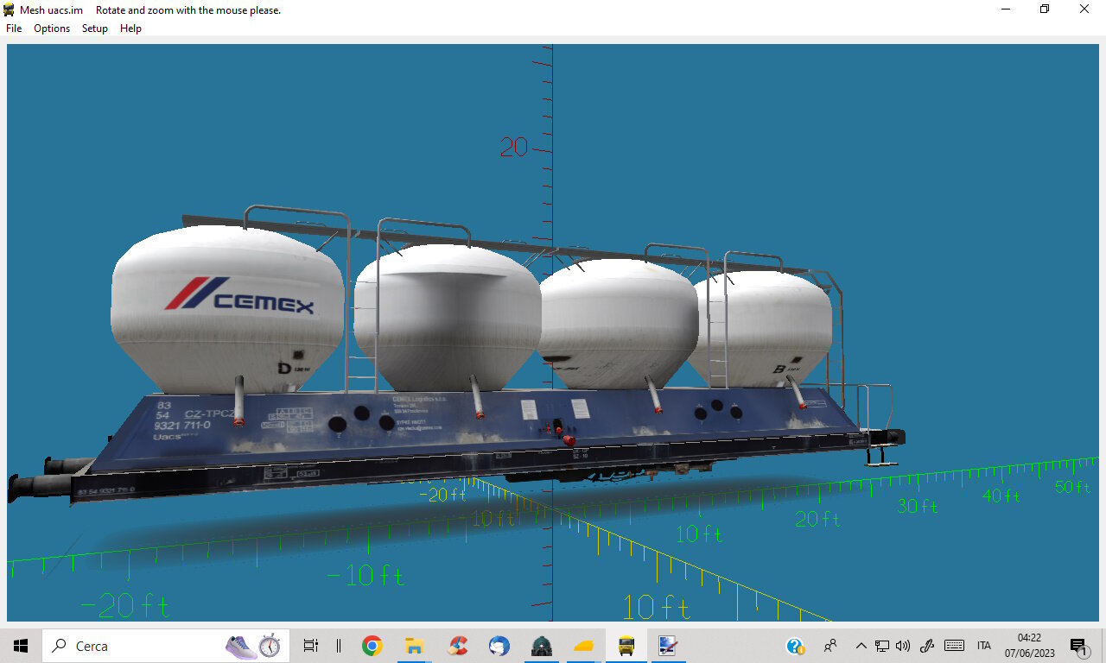Open network status tray icon
The width and height of the screenshot is (1106, 663).
click(882, 646)
